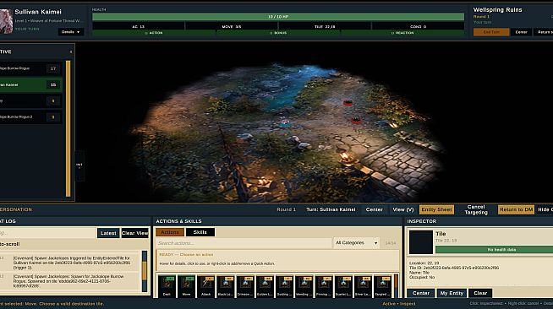
Task: Click the lit brazier torch on the map
Action: pos(345,157)
